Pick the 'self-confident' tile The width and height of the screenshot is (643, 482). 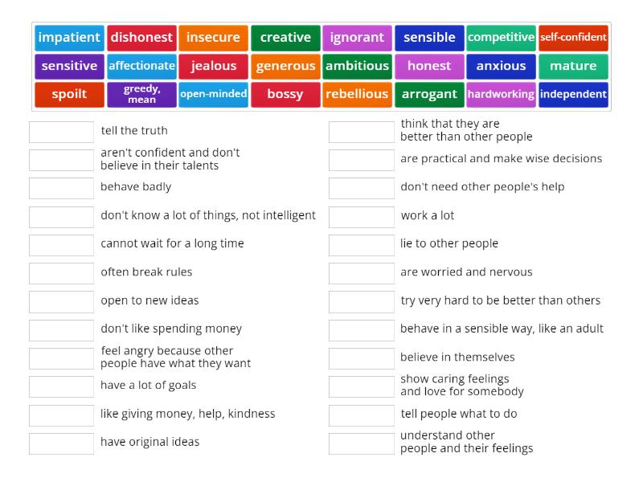coord(574,37)
